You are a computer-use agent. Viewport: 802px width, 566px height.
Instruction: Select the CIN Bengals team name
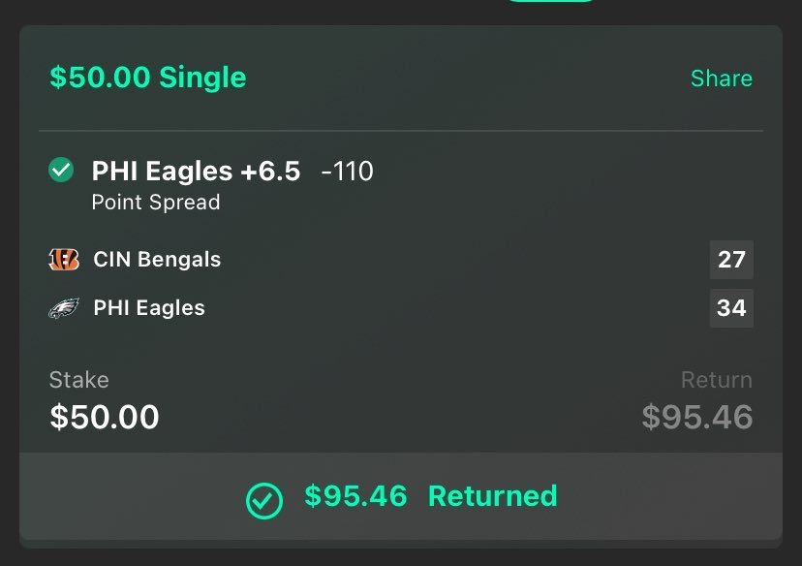[x=157, y=260]
